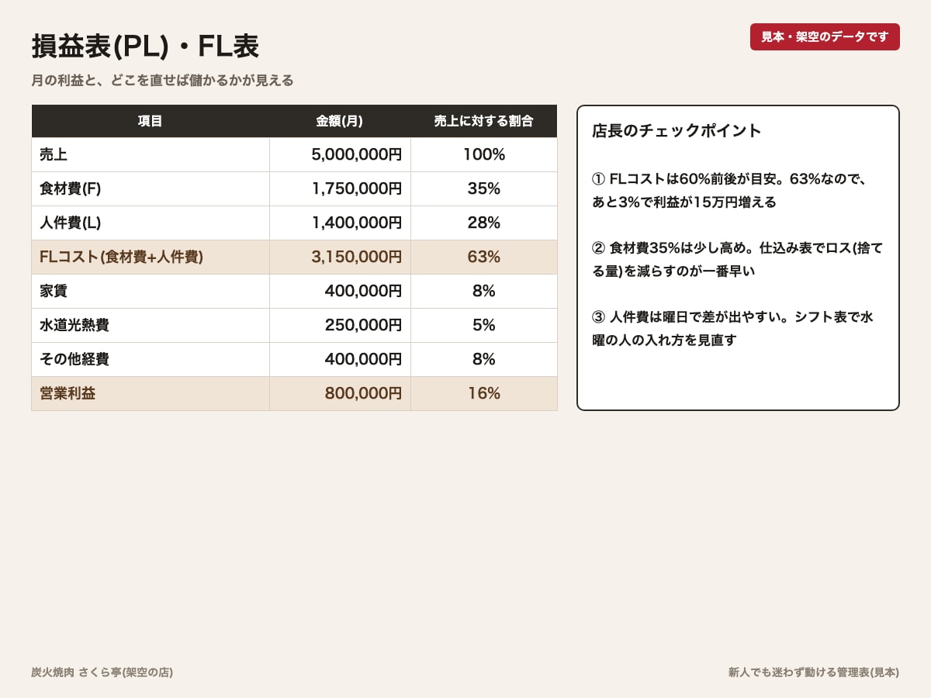Click the 店長のチェックポイント heading
Viewport: 931px width, 698px height.
677,130
